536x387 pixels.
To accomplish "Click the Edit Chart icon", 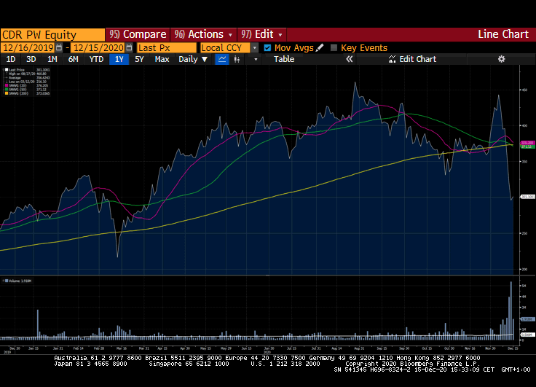I will click(x=393, y=59).
